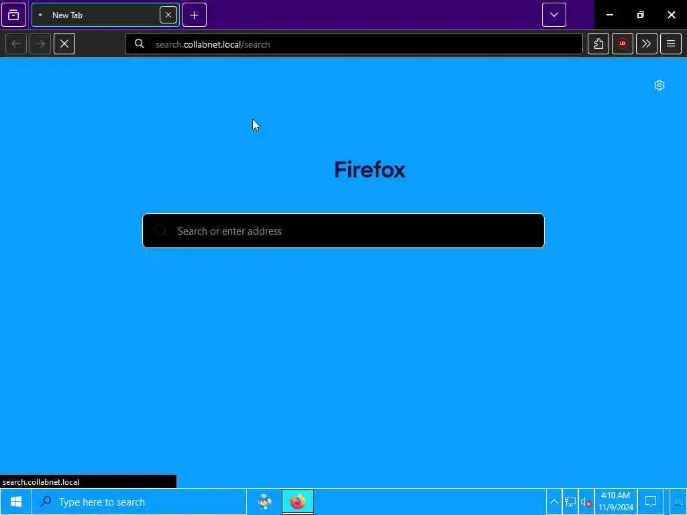Click the Firefox taskbar icon
This screenshot has height=515, width=687.
point(297,502)
